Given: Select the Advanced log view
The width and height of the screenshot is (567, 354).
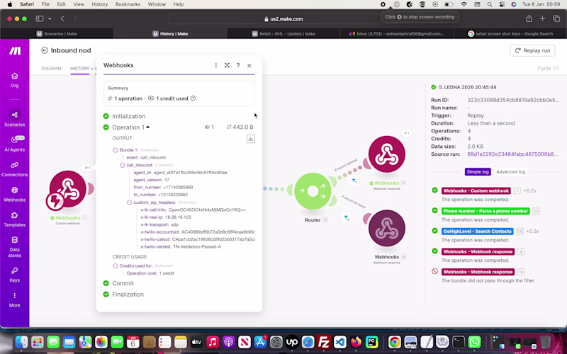Looking at the screenshot, I should 510,172.
